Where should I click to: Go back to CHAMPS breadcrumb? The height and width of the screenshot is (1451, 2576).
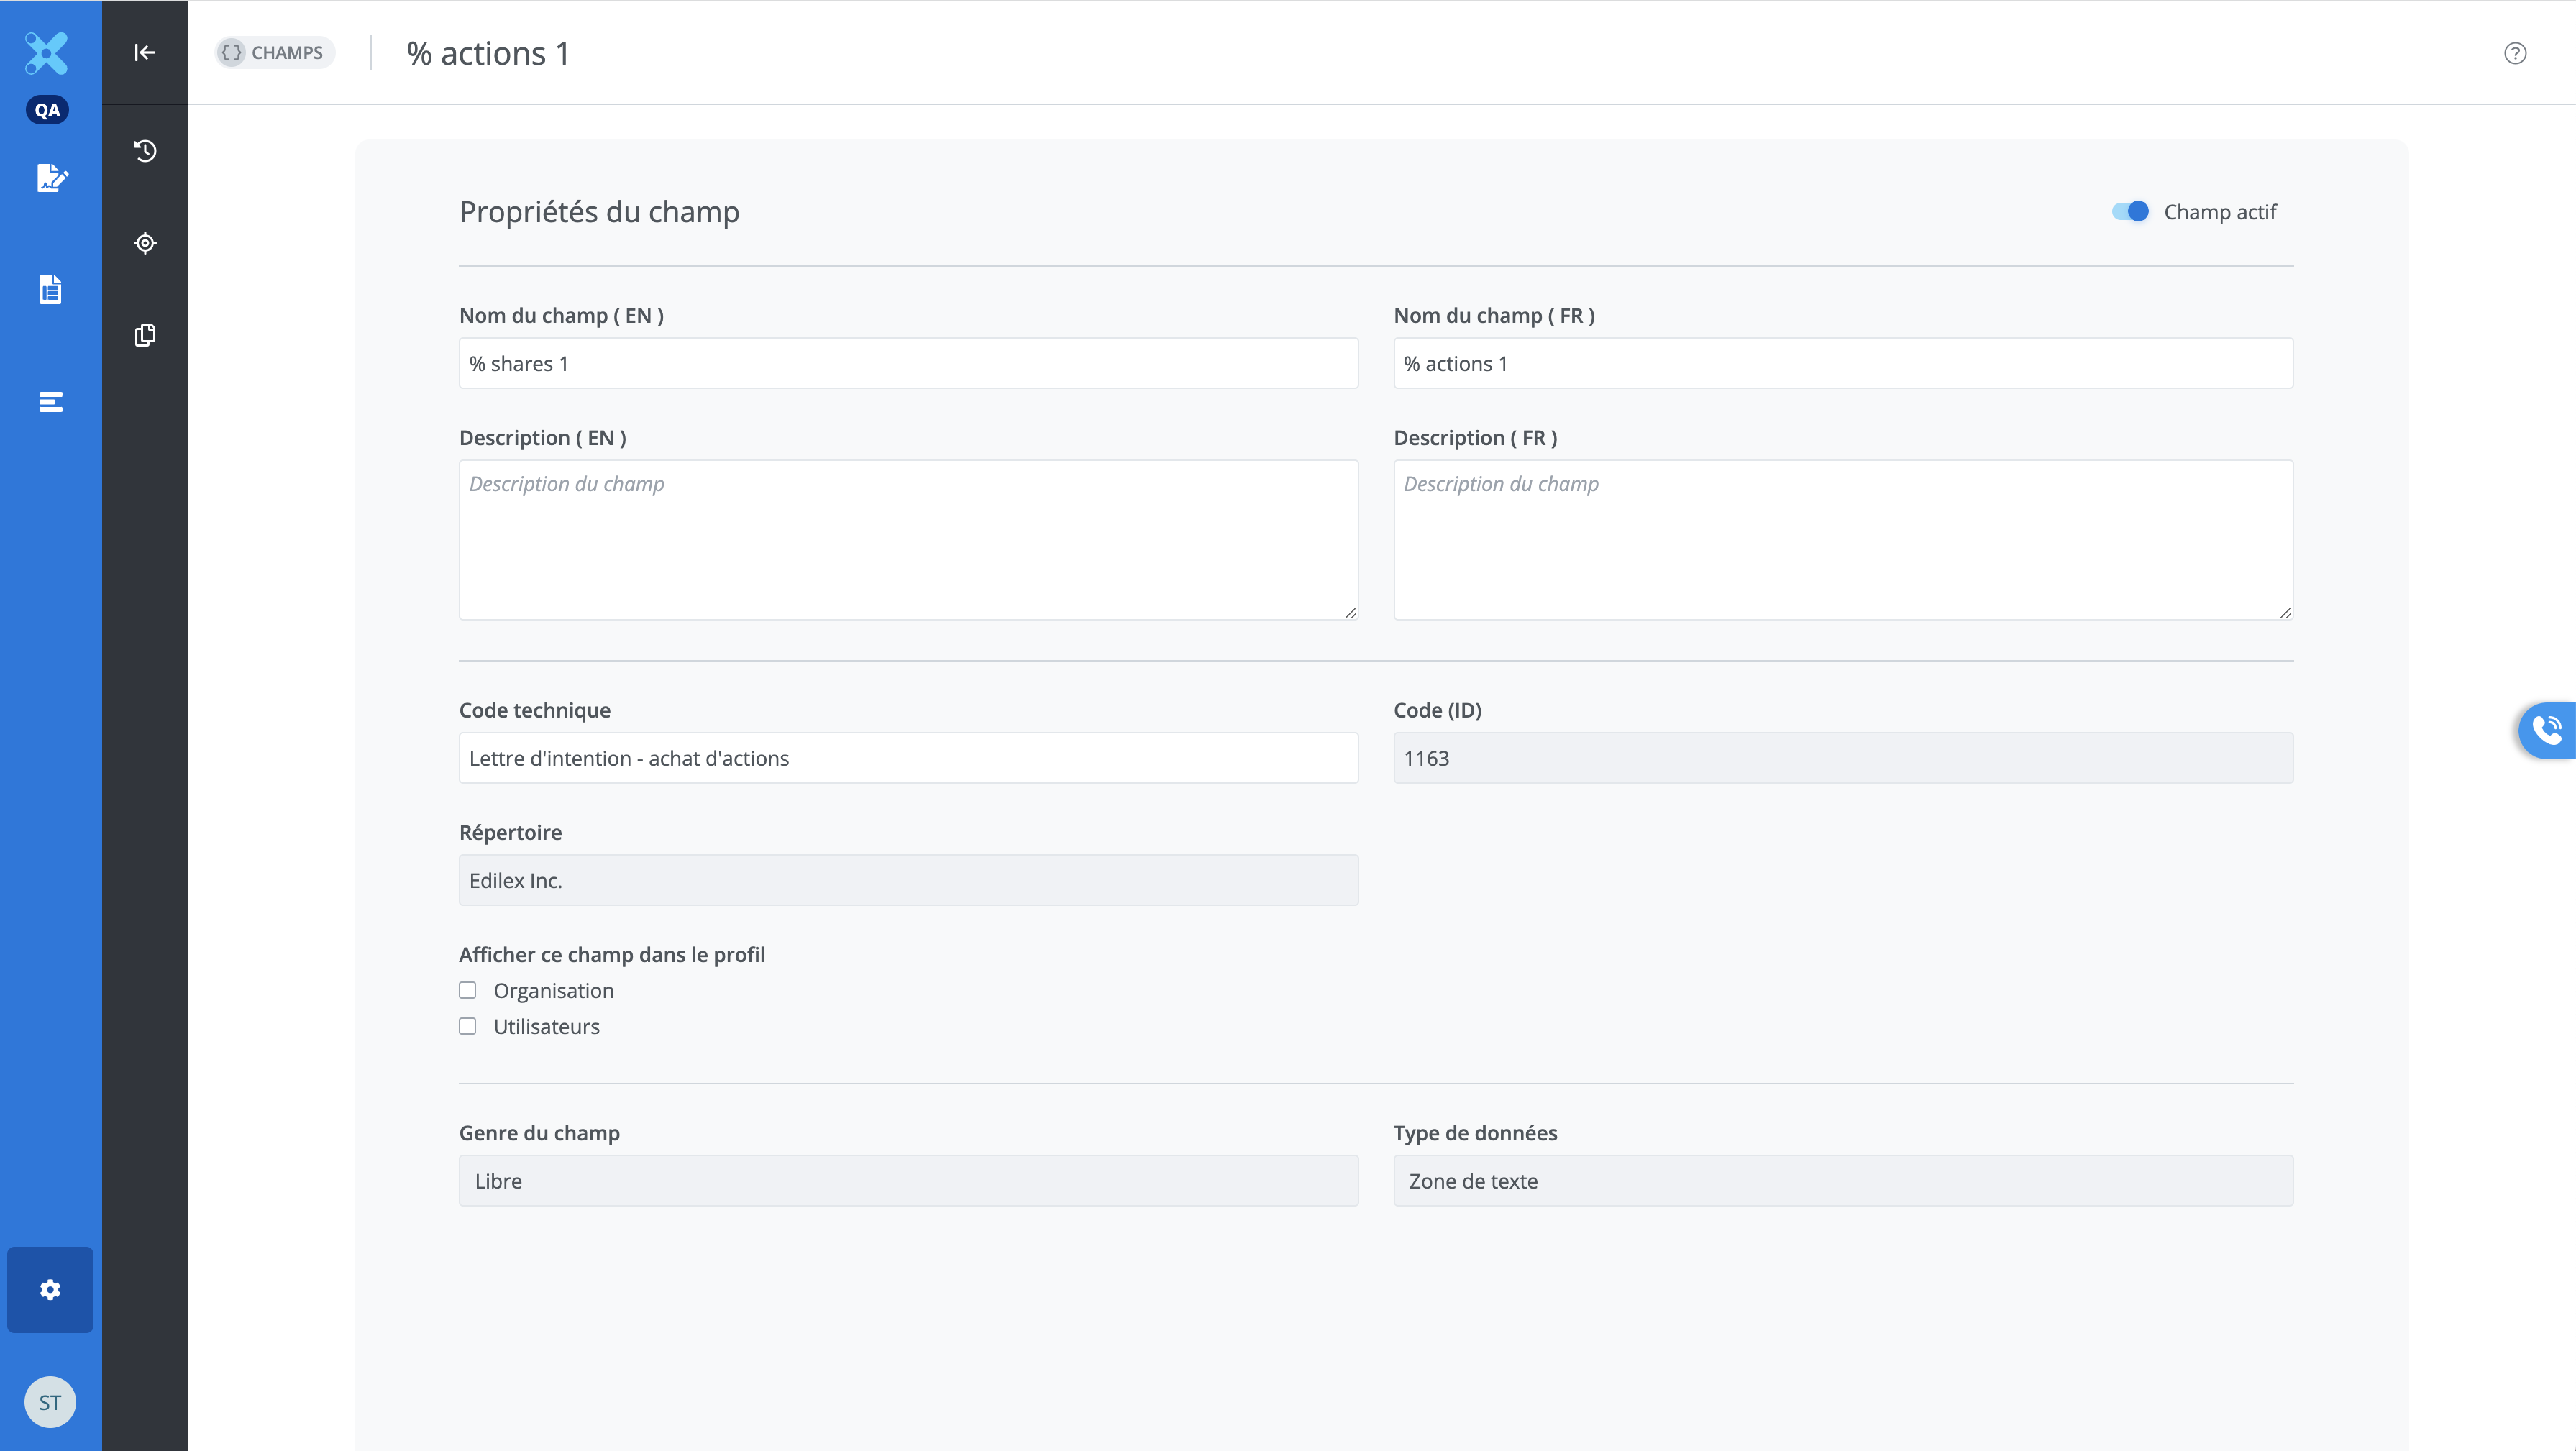tap(275, 52)
